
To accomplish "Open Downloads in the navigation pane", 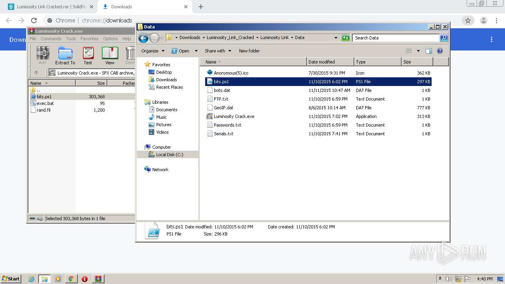I will point(163,80).
